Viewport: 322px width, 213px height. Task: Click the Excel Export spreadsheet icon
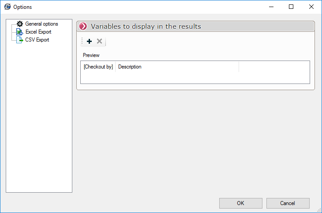[x=19, y=32]
